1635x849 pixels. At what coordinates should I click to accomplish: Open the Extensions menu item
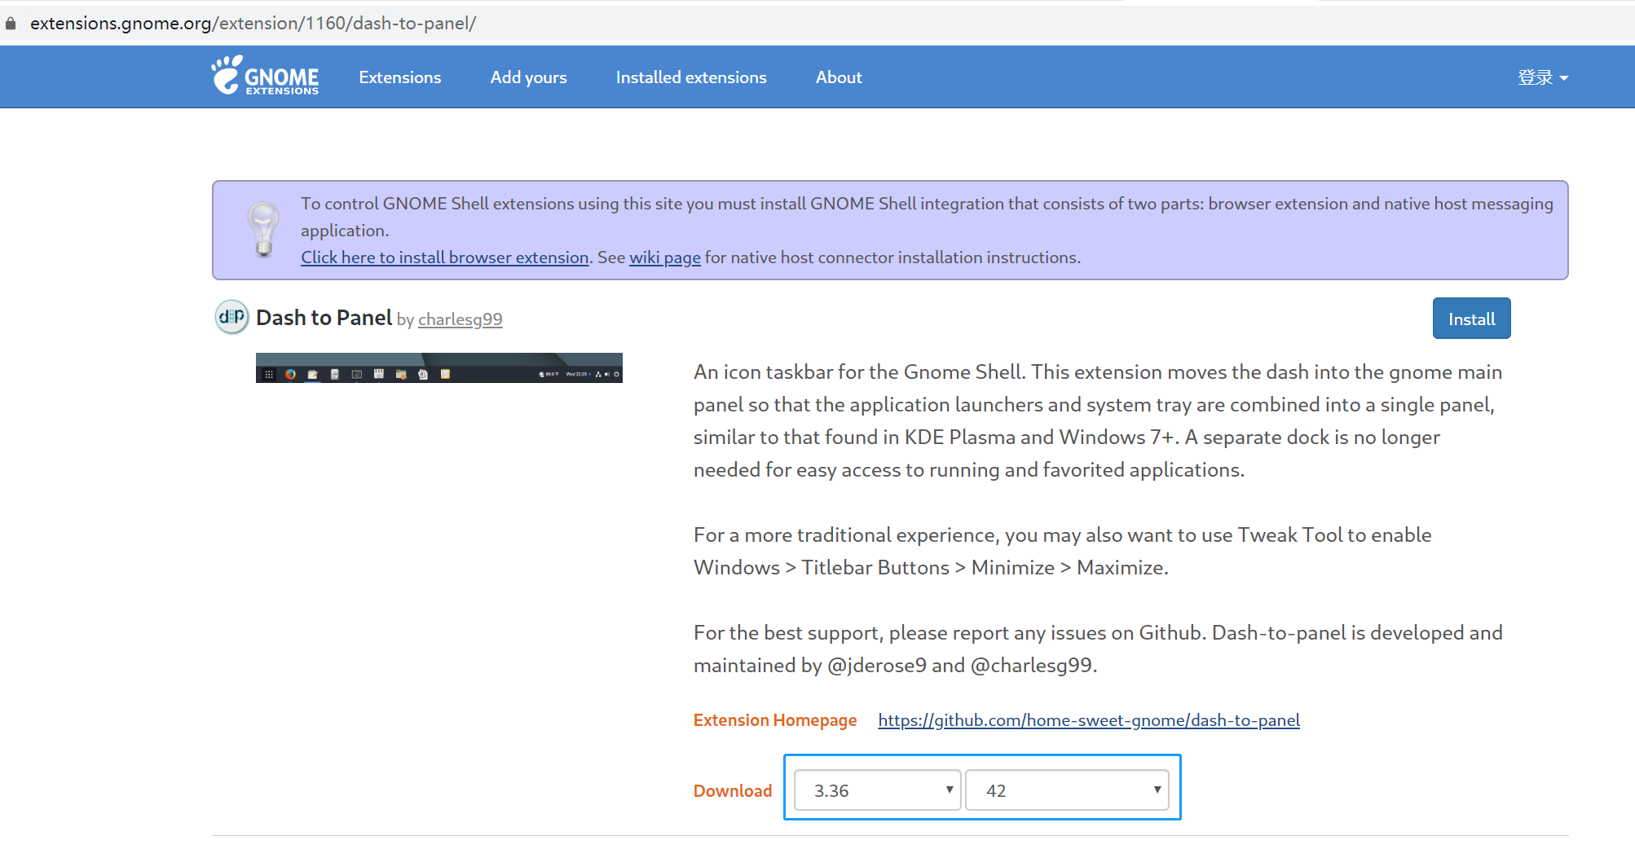[x=400, y=77]
